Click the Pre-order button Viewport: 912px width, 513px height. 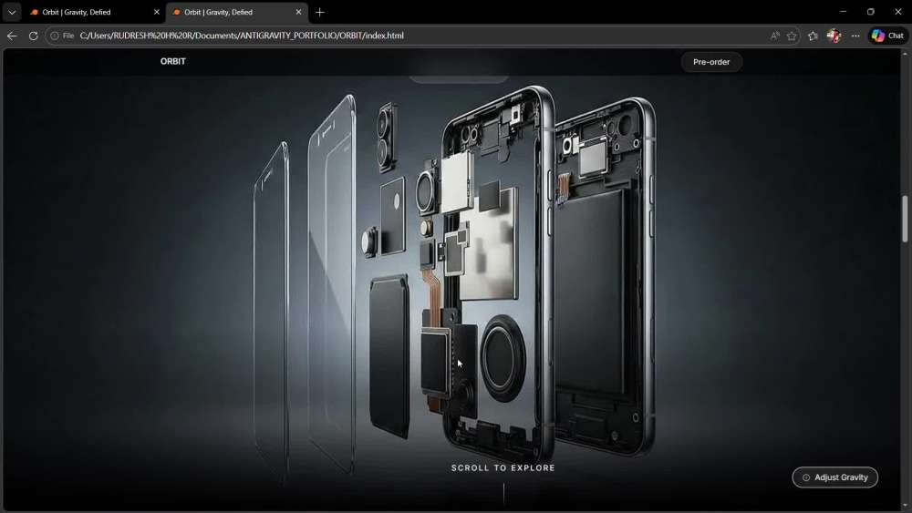[711, 62]
